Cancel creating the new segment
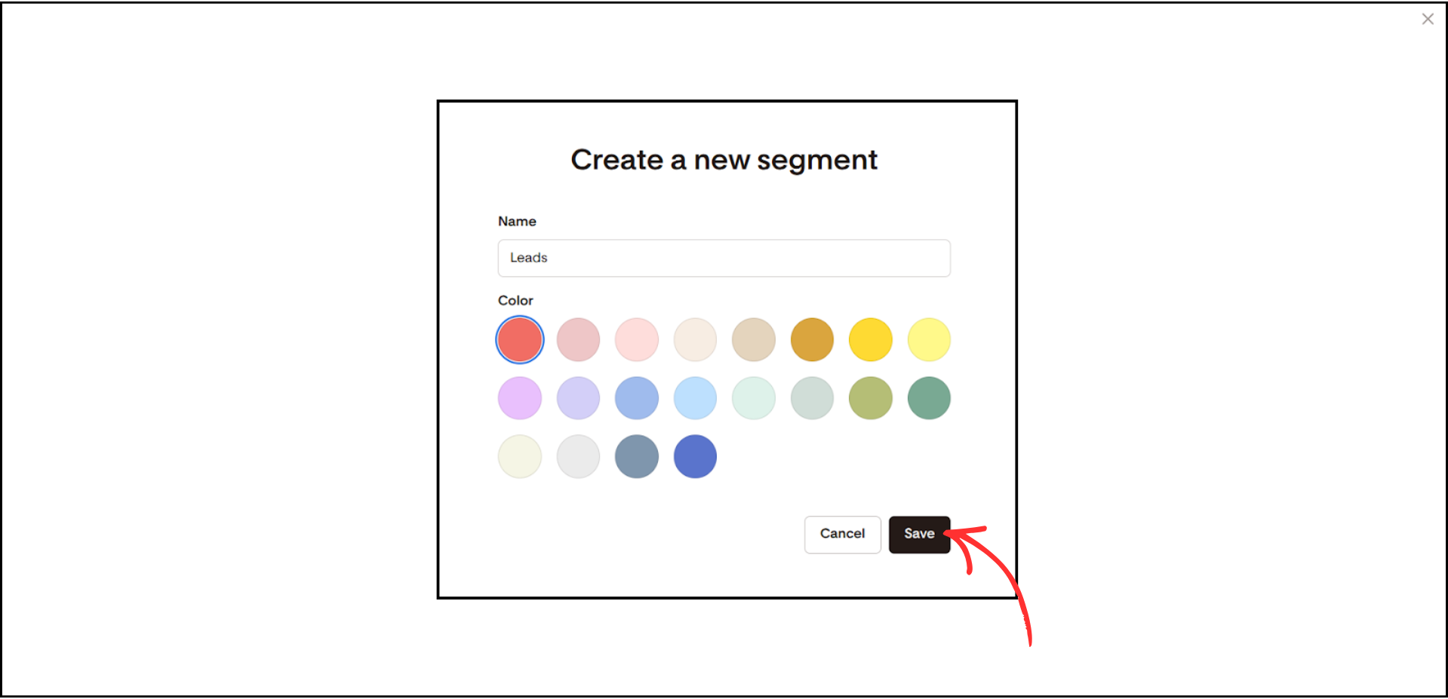The image size is (1448, 699). click(x=842, y=534)
